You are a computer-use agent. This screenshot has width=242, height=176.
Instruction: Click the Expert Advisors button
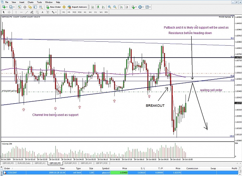click(x=77, y=7)
